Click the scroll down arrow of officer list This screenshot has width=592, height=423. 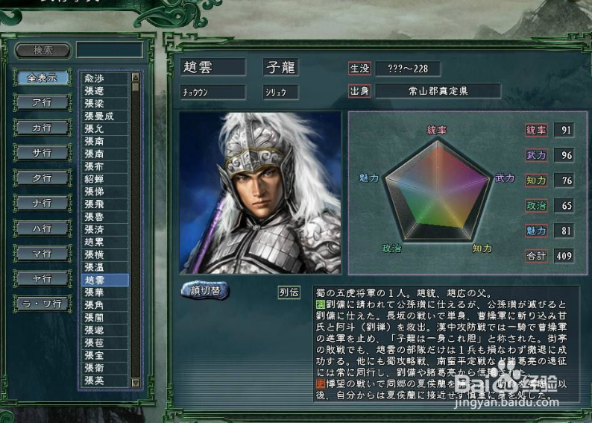coord(136,383)
